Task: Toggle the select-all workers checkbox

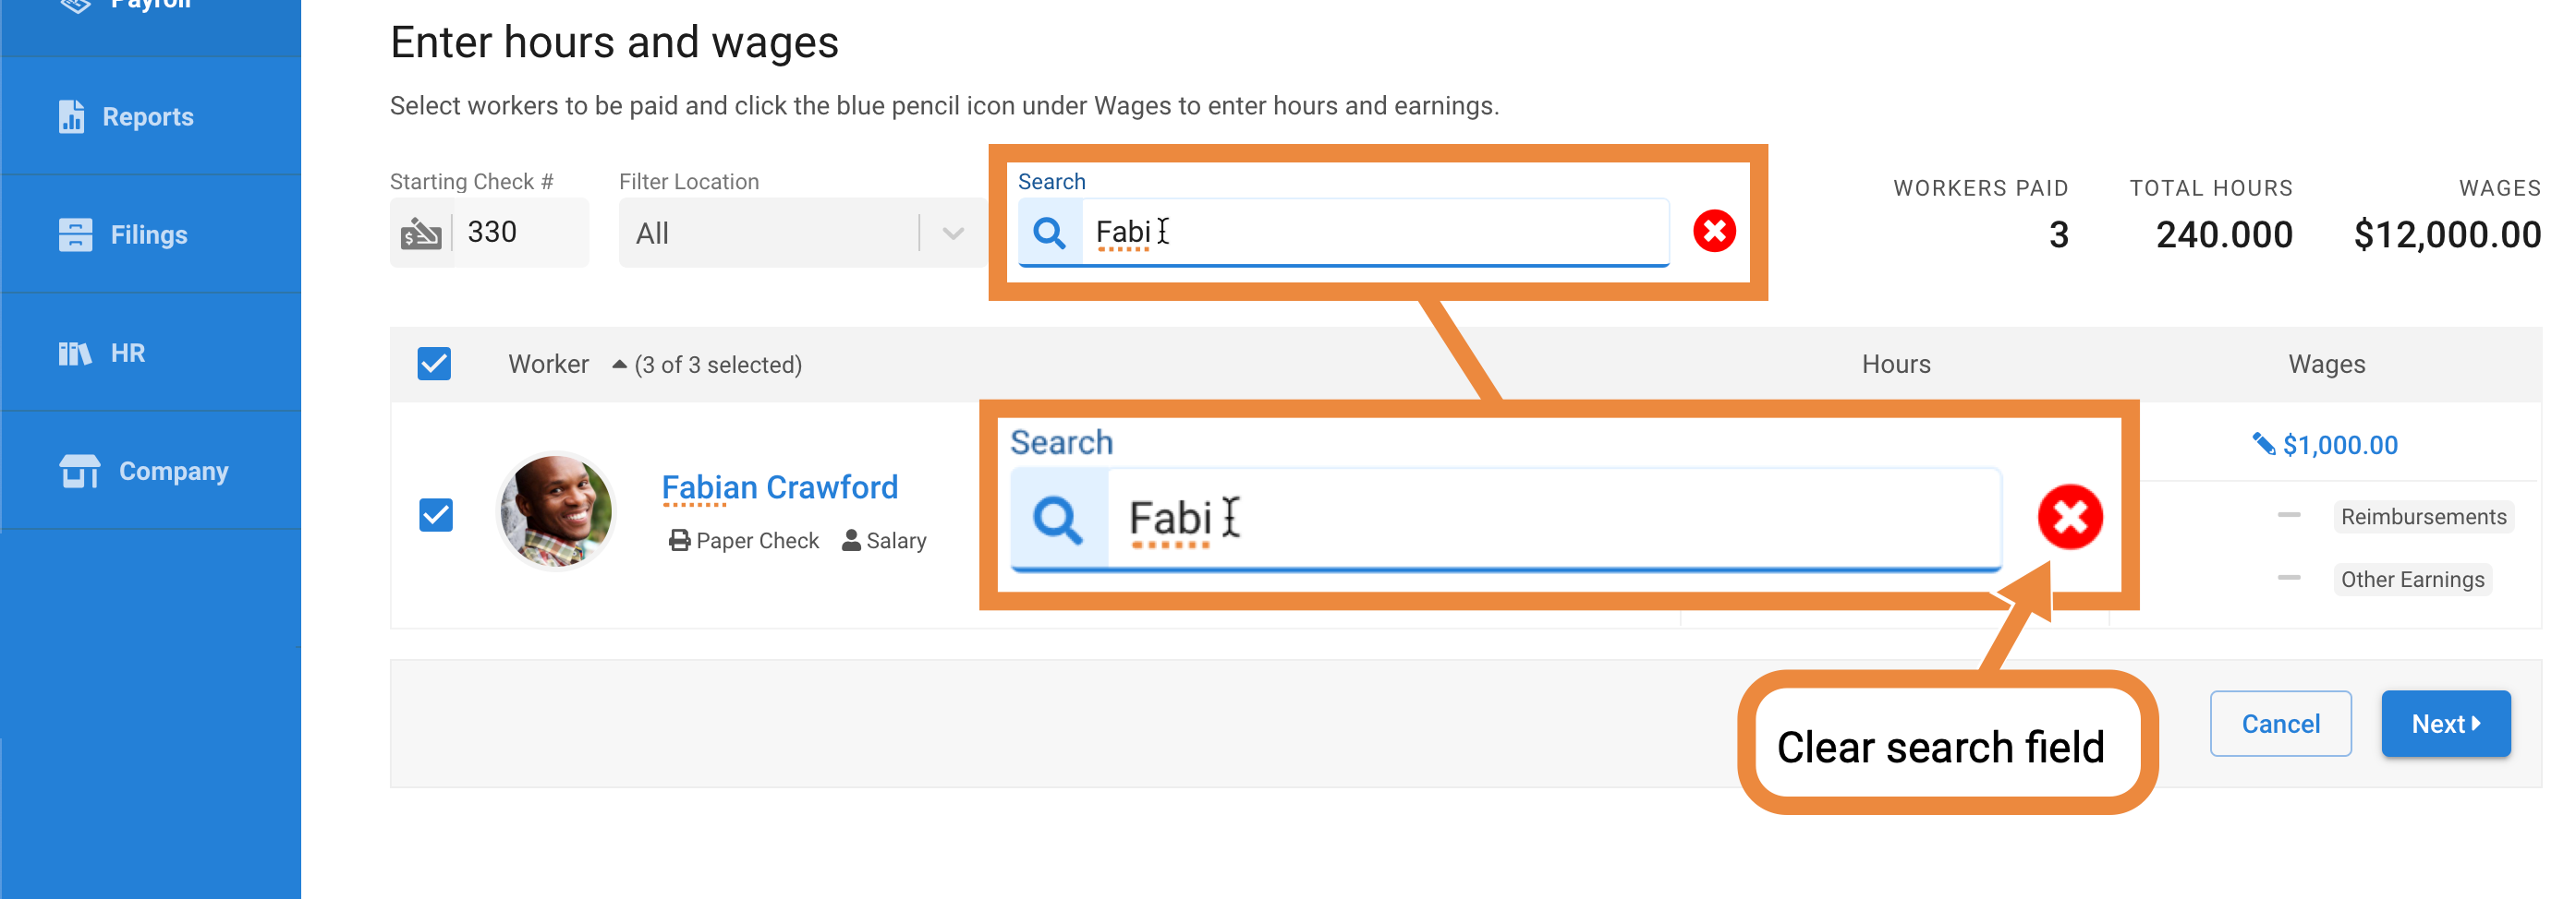Action: pyautogui.click(x=434, y=365)
